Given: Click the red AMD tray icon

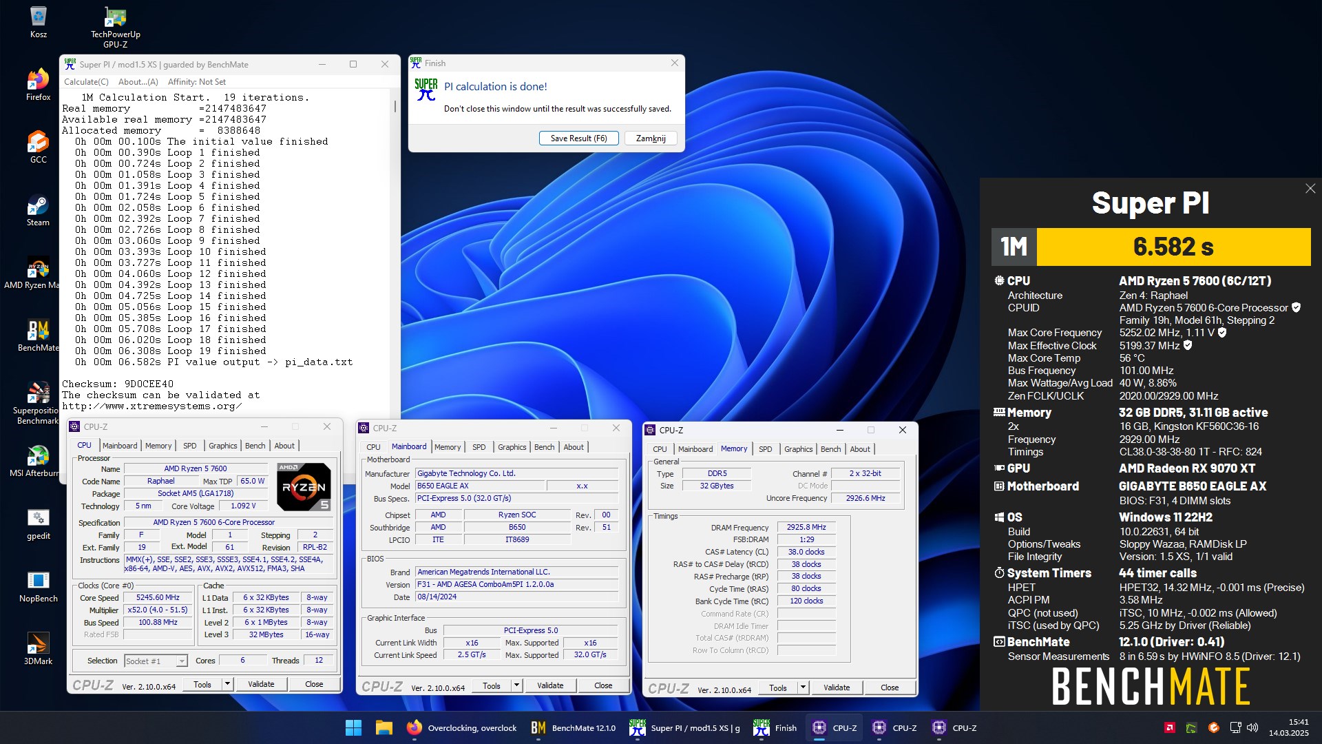Looking at the screenshot, I should [x=1169, y=727].
